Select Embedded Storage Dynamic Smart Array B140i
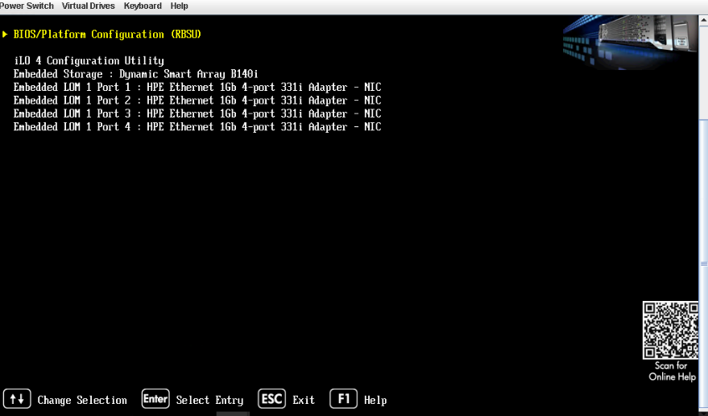 click(135, 73)
